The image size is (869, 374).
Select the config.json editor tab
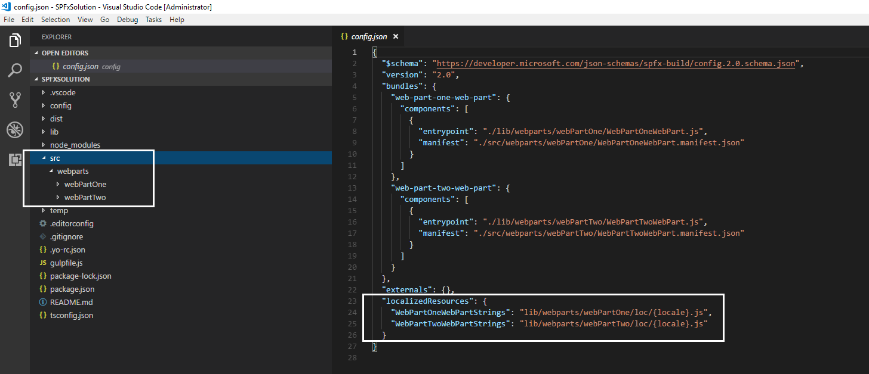[369, 36]
